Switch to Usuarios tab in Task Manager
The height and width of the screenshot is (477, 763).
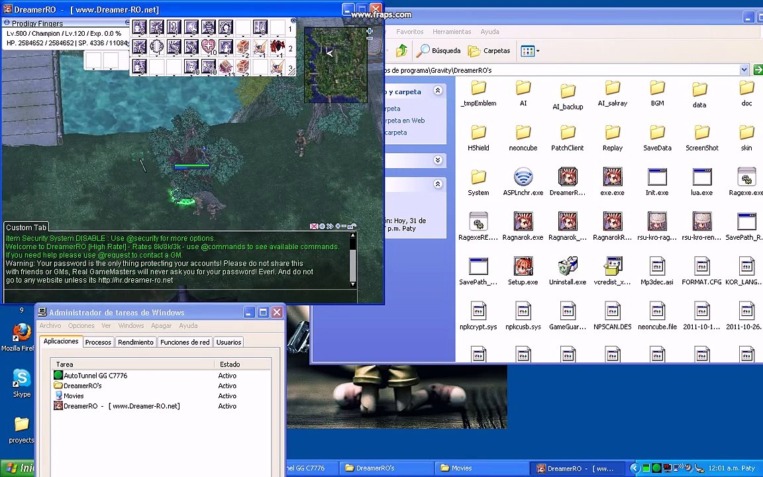click(x=229, y=342)
